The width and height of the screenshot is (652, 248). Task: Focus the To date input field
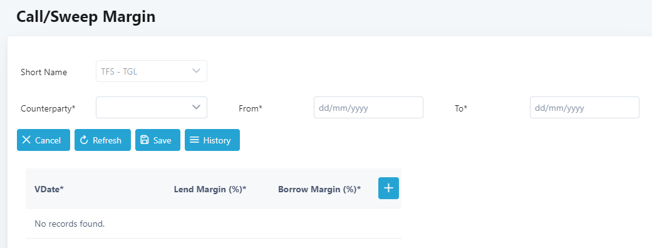584,107
